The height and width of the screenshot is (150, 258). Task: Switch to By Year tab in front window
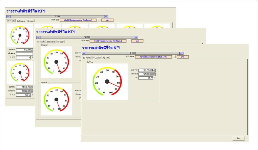click(x=106, y=57)
